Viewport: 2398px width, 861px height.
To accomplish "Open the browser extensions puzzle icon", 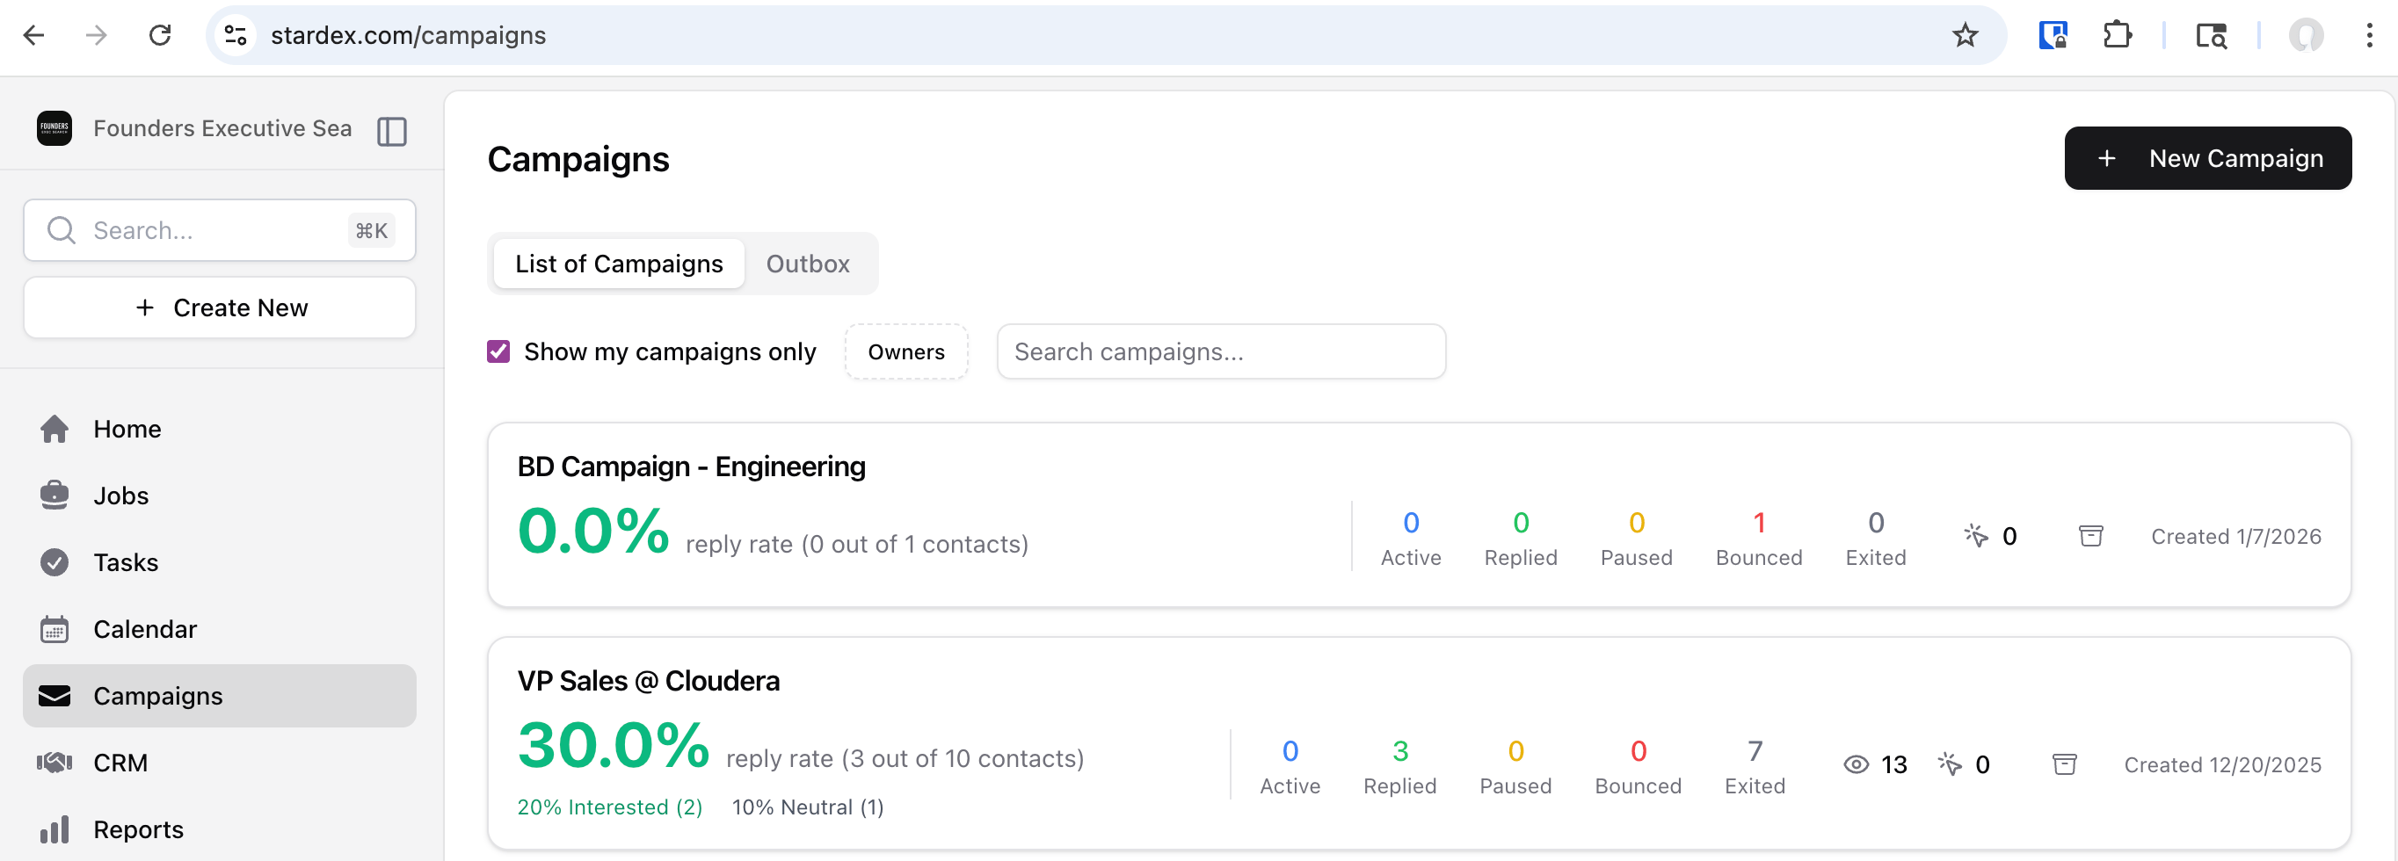I will 2117,35.
